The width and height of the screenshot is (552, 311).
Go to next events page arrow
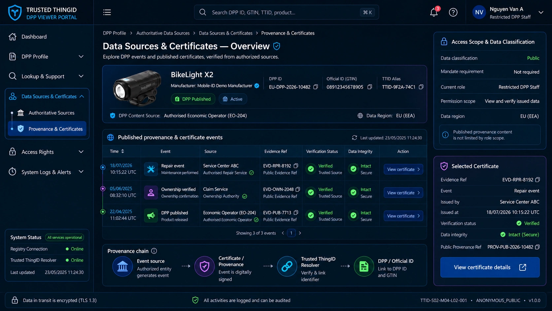coord(300,233)
